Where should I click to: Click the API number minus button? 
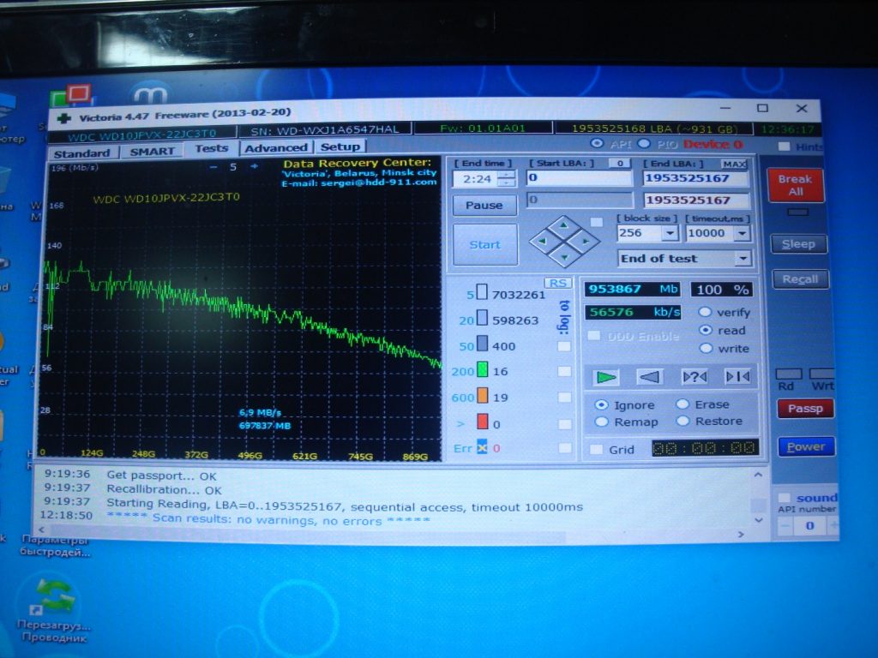click(785, 525)
